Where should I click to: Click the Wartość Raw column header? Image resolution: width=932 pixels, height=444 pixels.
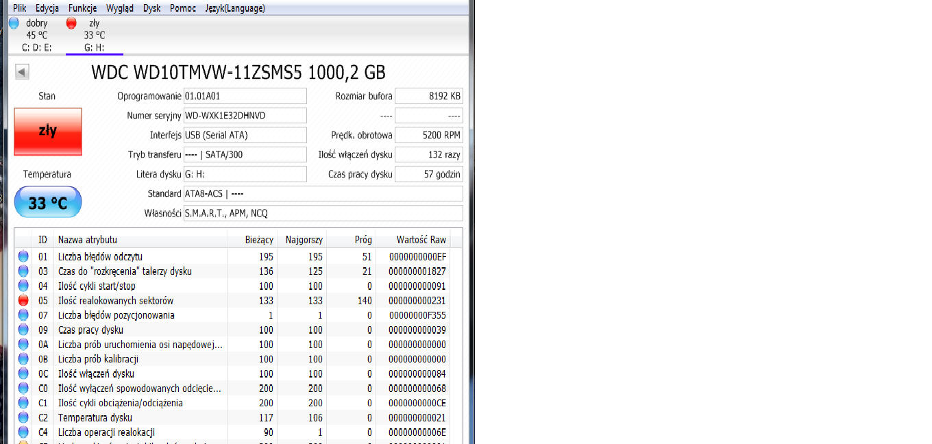413,240
